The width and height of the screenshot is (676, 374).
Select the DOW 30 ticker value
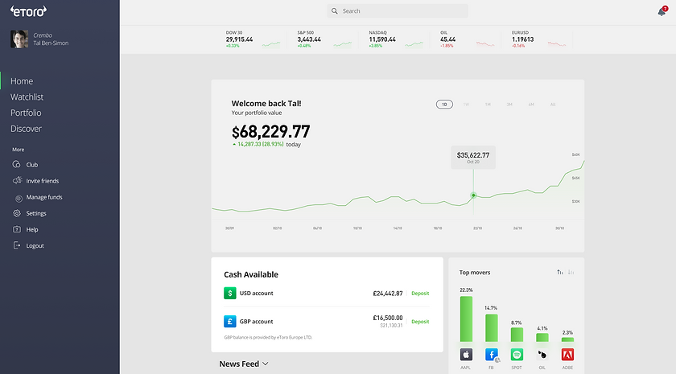tap(239, 39)
